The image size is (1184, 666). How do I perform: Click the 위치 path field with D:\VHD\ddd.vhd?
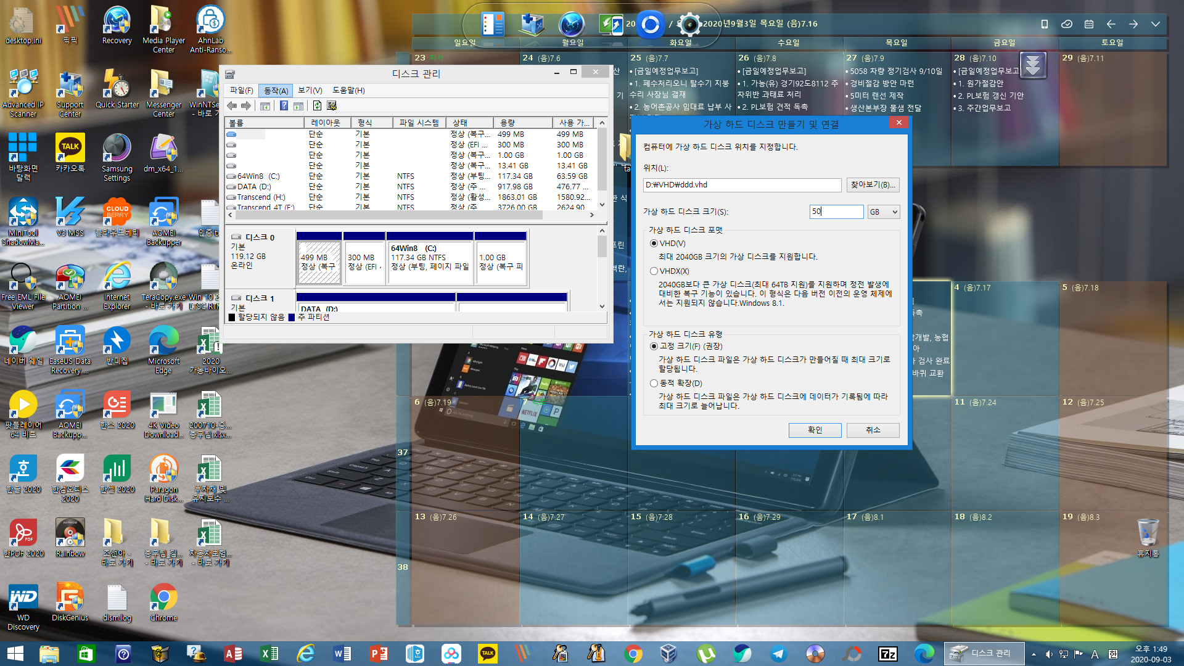tap(742, 185)
